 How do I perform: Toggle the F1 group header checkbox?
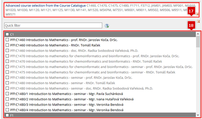click(7, 115)
